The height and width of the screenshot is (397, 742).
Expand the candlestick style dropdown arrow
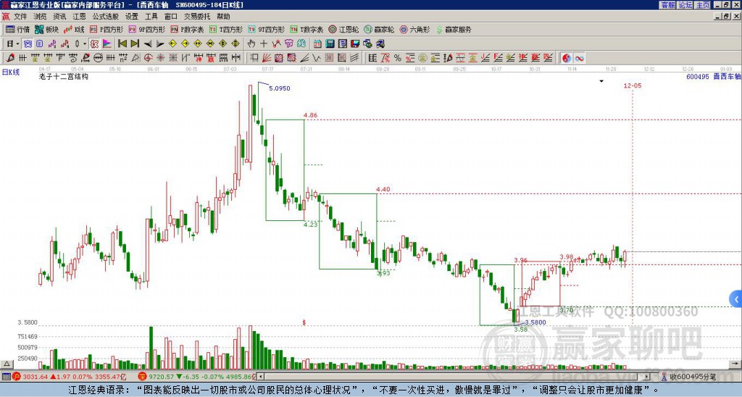pyautogui.click(x=85, y=44)
